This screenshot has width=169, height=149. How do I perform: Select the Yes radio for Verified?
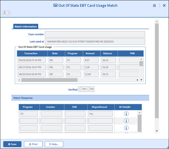pyautogui.click(x=81, y=89)
